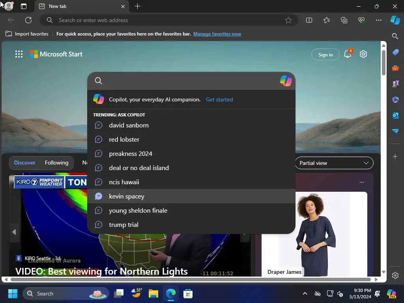Open Task View on taskbar
The height and width of the screenshot is (303, 404).
[x=119, y=294]
